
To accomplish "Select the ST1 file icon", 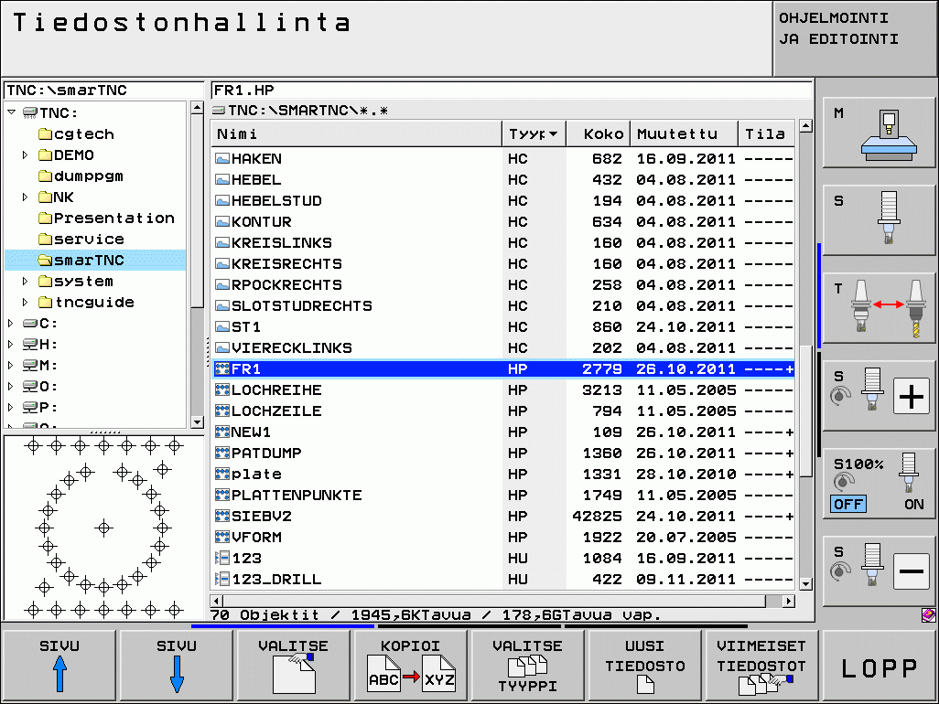I will click(222, 327).
